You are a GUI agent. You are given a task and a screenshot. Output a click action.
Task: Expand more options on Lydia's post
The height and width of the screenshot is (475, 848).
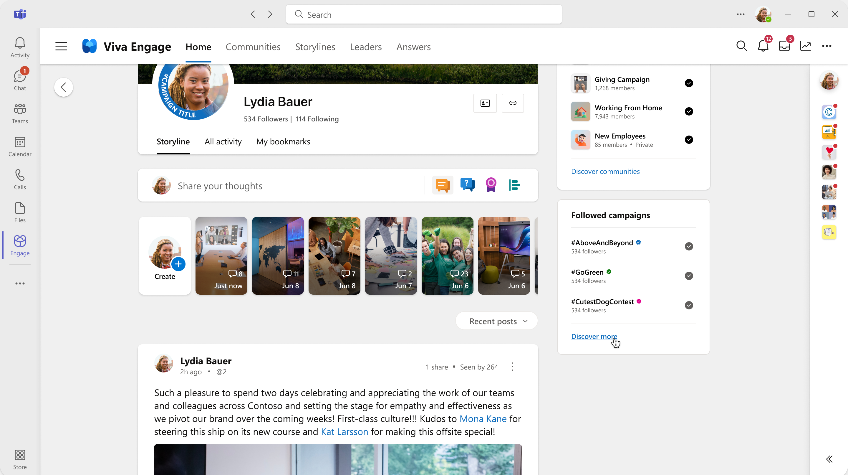tap(512, 367)
